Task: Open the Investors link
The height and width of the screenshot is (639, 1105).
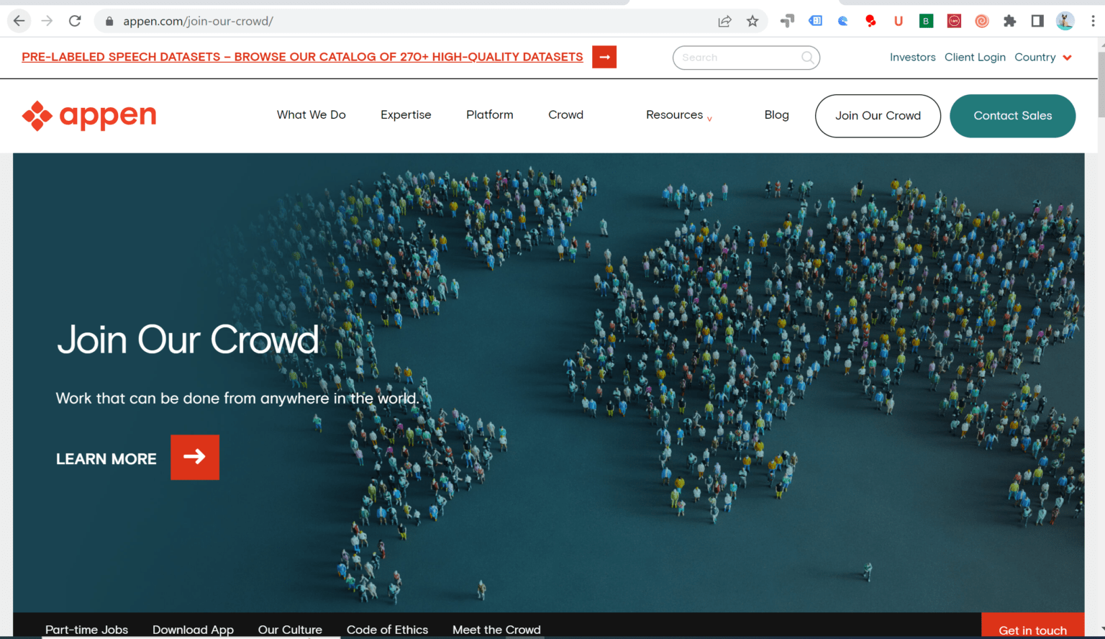Action: [x=913, y=58]
